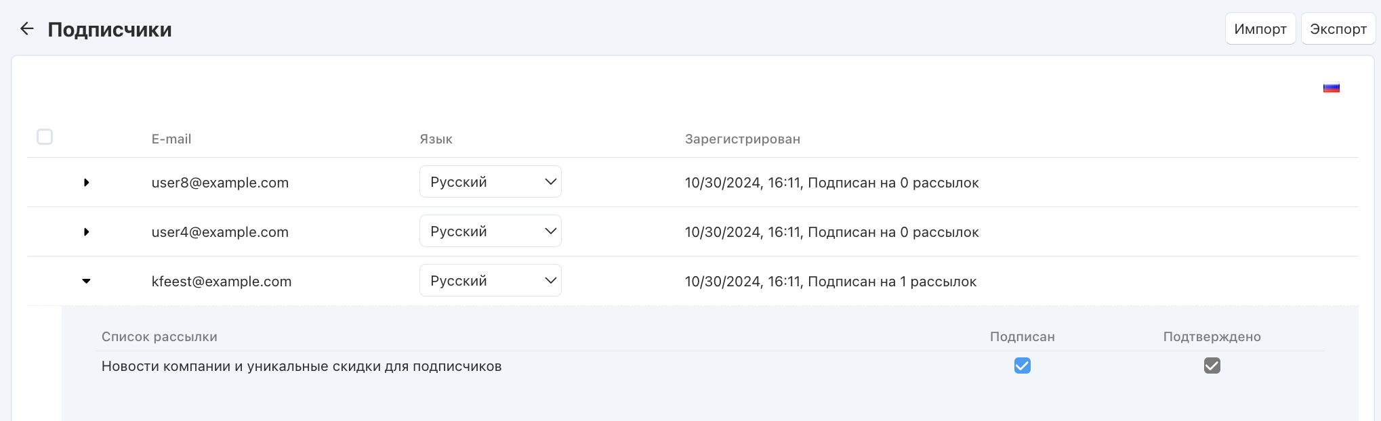Screen dimensions: 1381x421
Task: Click the Язык column header
Action: (x=436, y=139)
